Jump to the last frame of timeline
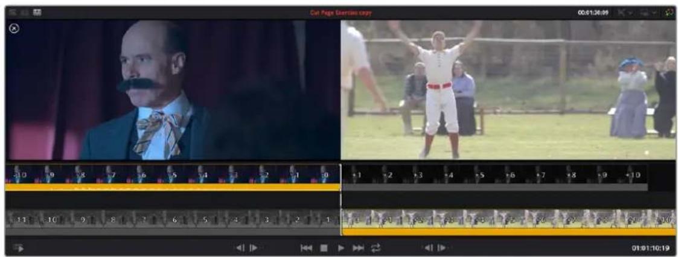This screenshot has width=678, height=257. click(359, 248)
